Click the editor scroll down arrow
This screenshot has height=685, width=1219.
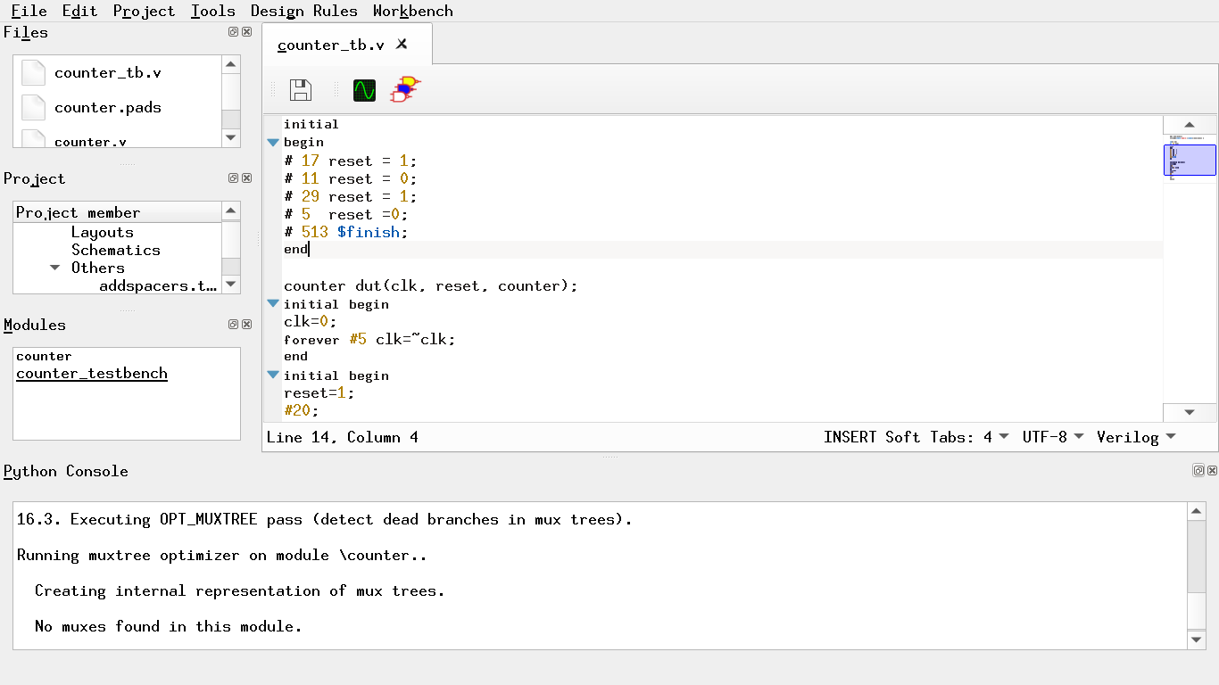1190,412
